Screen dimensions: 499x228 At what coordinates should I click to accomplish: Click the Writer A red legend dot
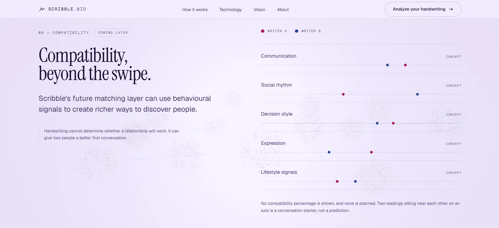click(263, 31)
